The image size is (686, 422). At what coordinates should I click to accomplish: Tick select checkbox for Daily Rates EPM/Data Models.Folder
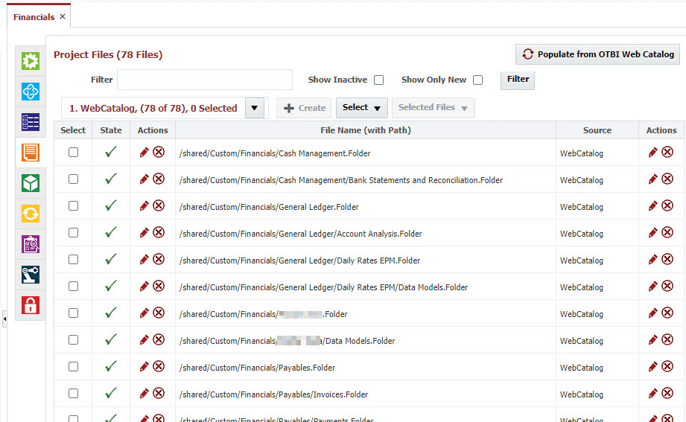pos(74,287)
